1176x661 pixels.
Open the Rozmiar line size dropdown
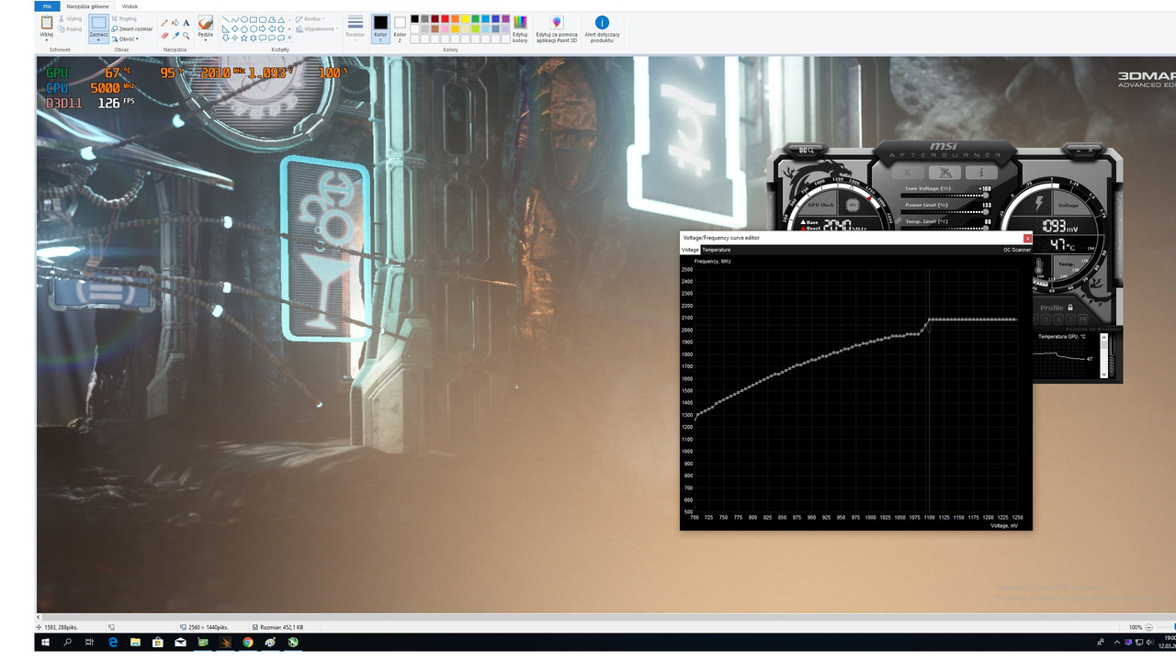[x=356, y=28]
